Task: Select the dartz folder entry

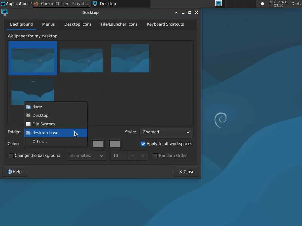Action: pyautogui.click(x=56, y=107)
